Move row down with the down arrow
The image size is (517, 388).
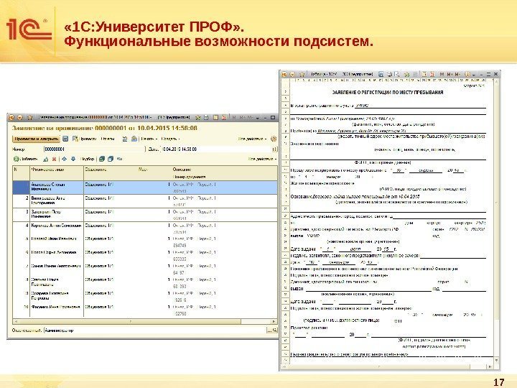click(x=73, y=159)
